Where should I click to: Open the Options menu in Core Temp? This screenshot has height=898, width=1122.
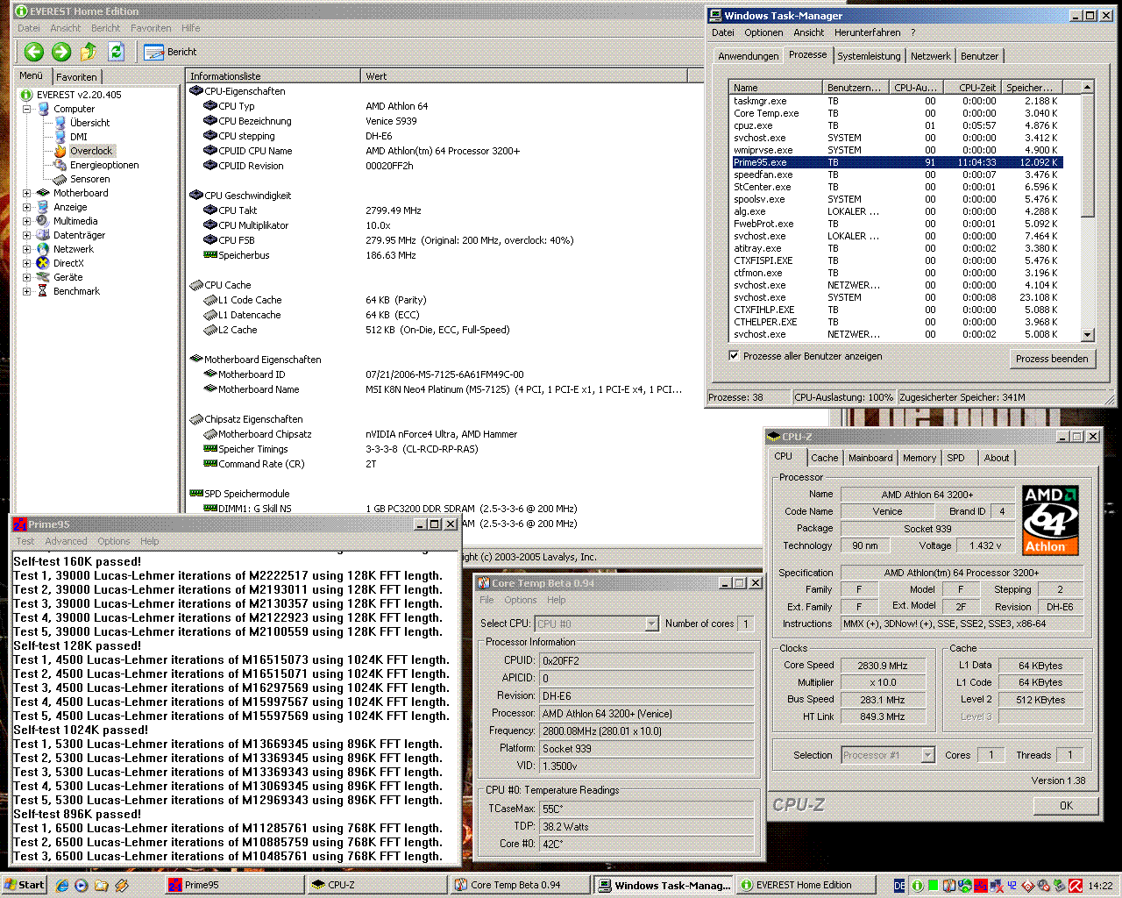(520, 600)
